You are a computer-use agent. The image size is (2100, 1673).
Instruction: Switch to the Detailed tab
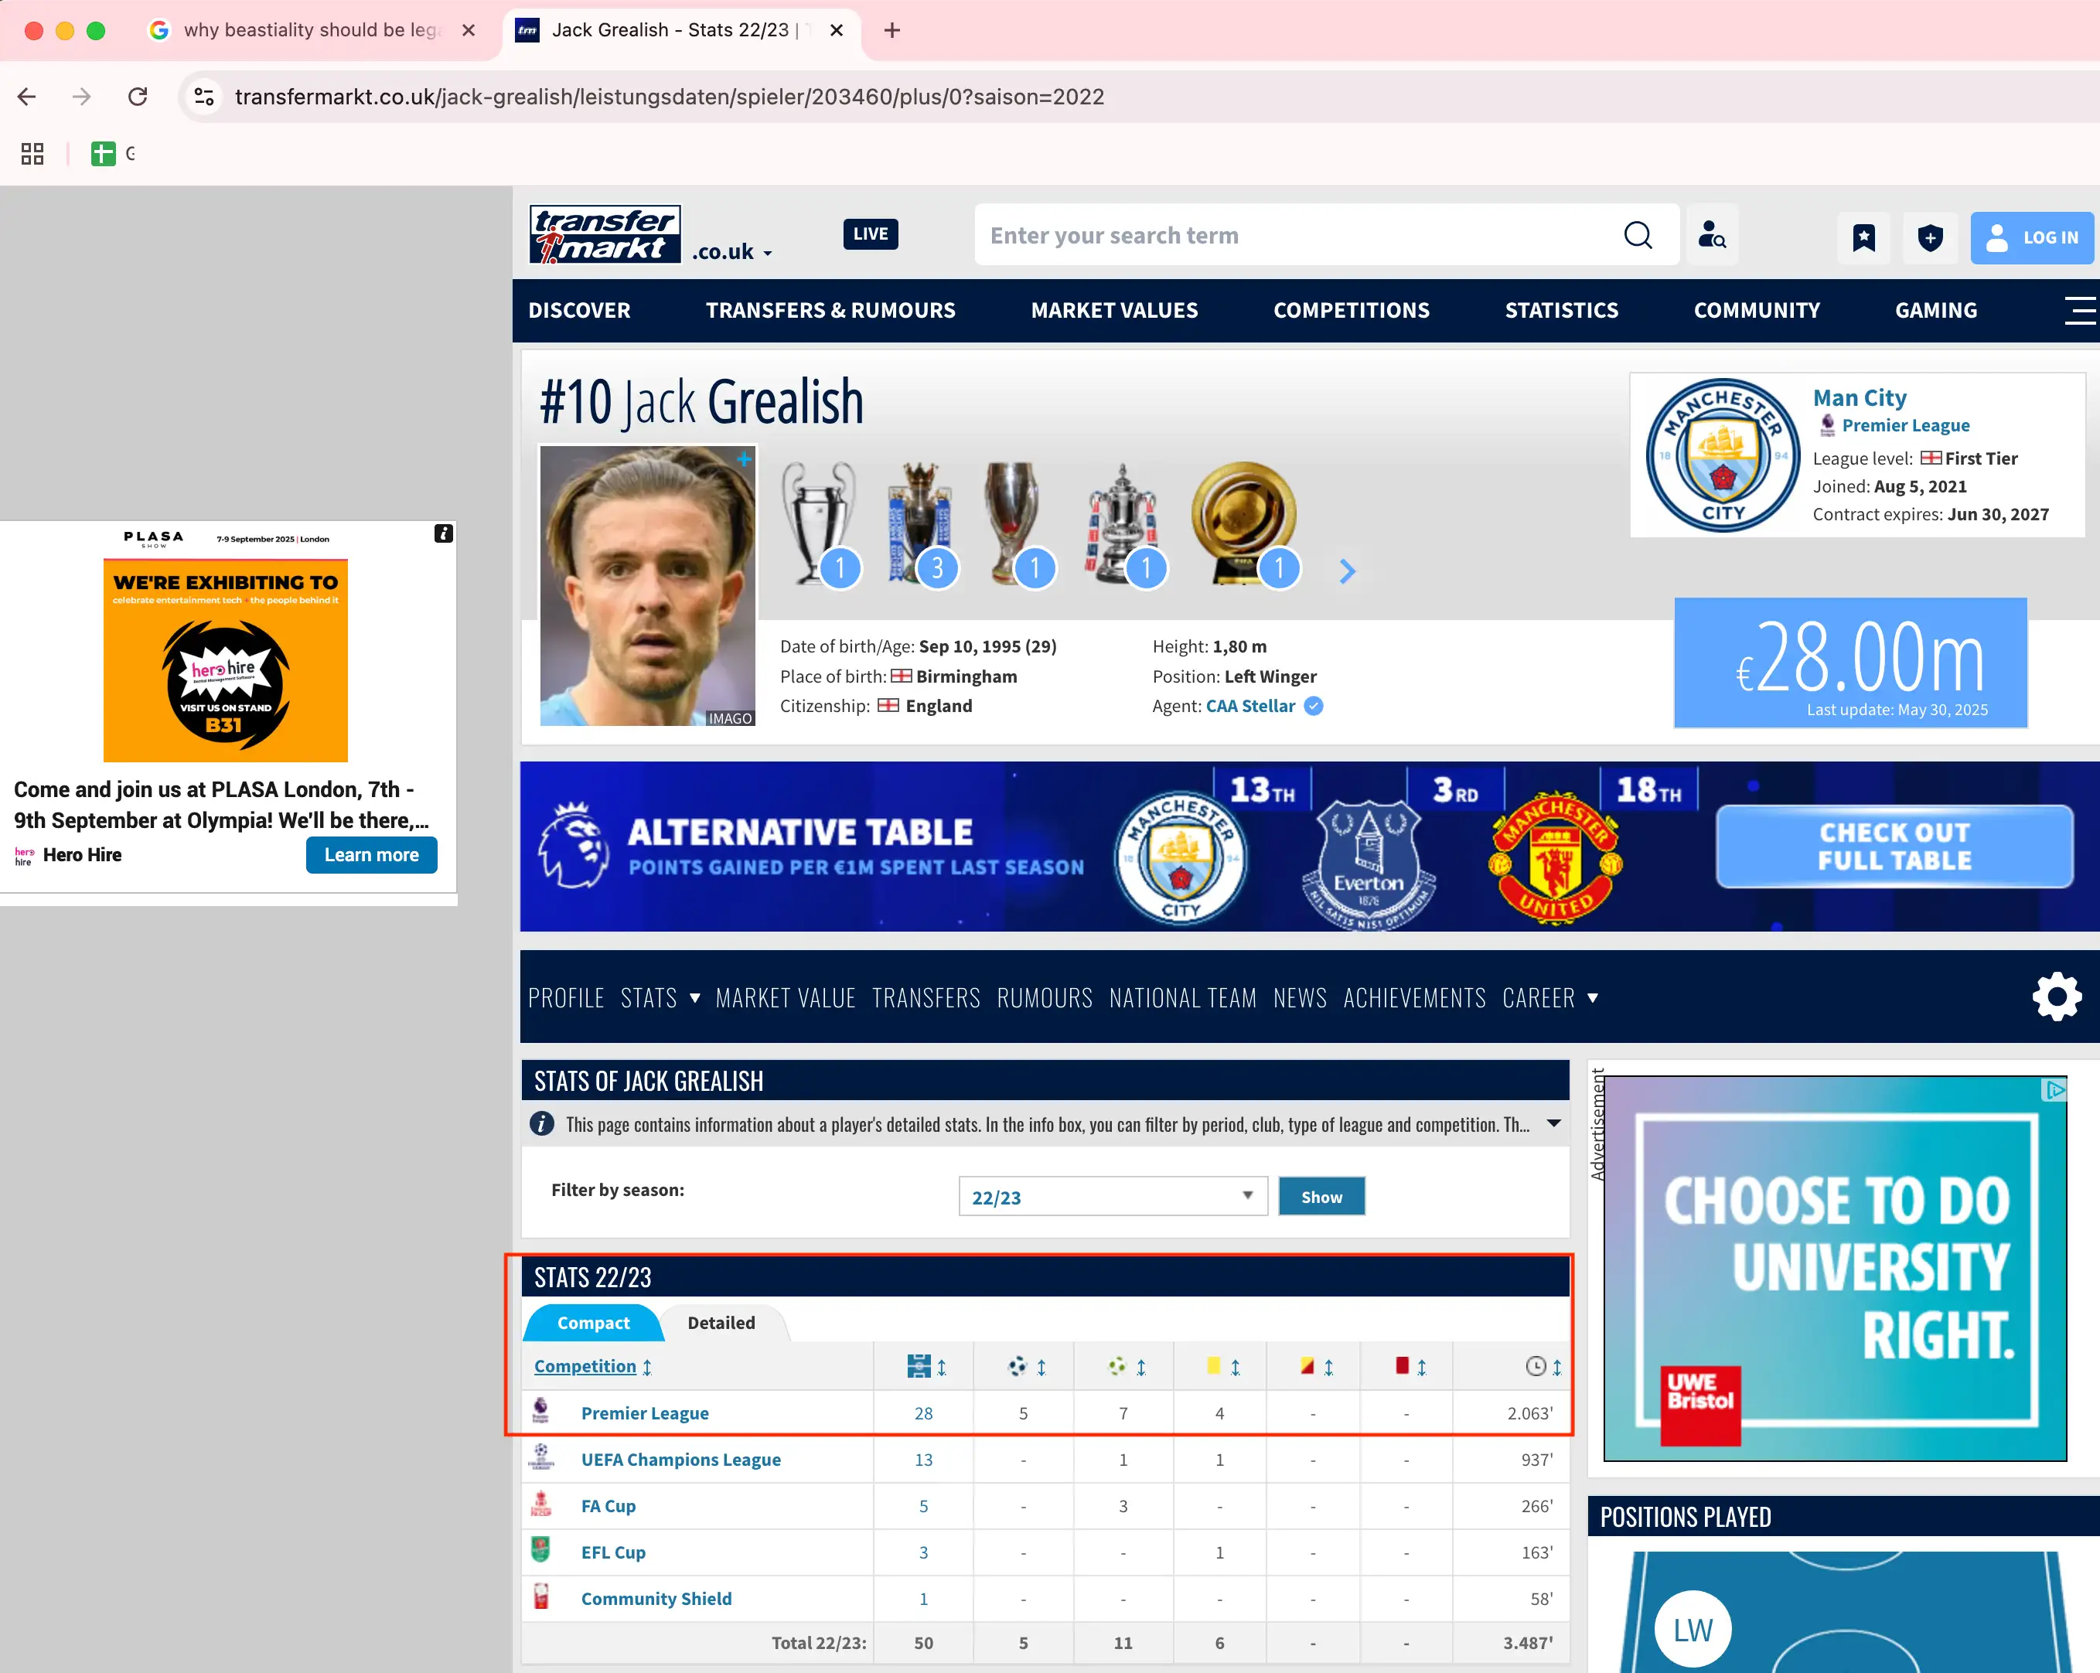721,1323
